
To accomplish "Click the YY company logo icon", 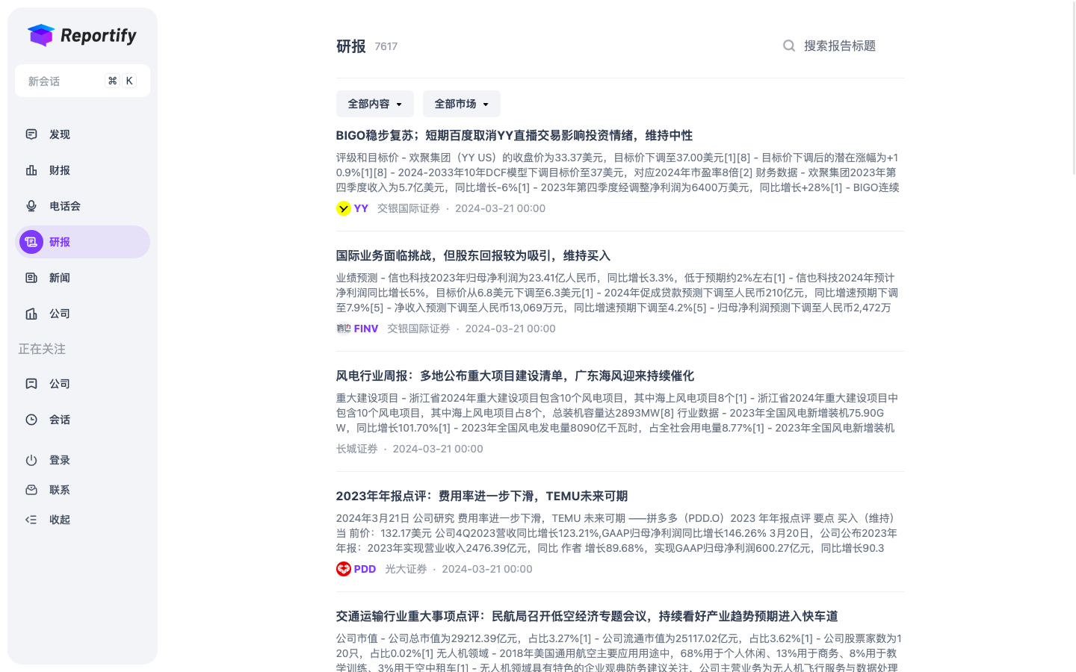I will 344,208.
